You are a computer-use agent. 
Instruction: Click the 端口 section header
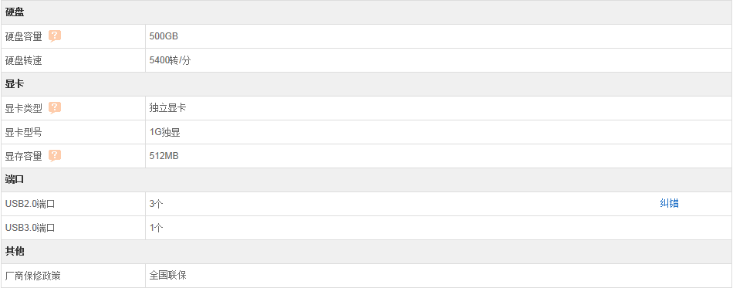point(366,180)
